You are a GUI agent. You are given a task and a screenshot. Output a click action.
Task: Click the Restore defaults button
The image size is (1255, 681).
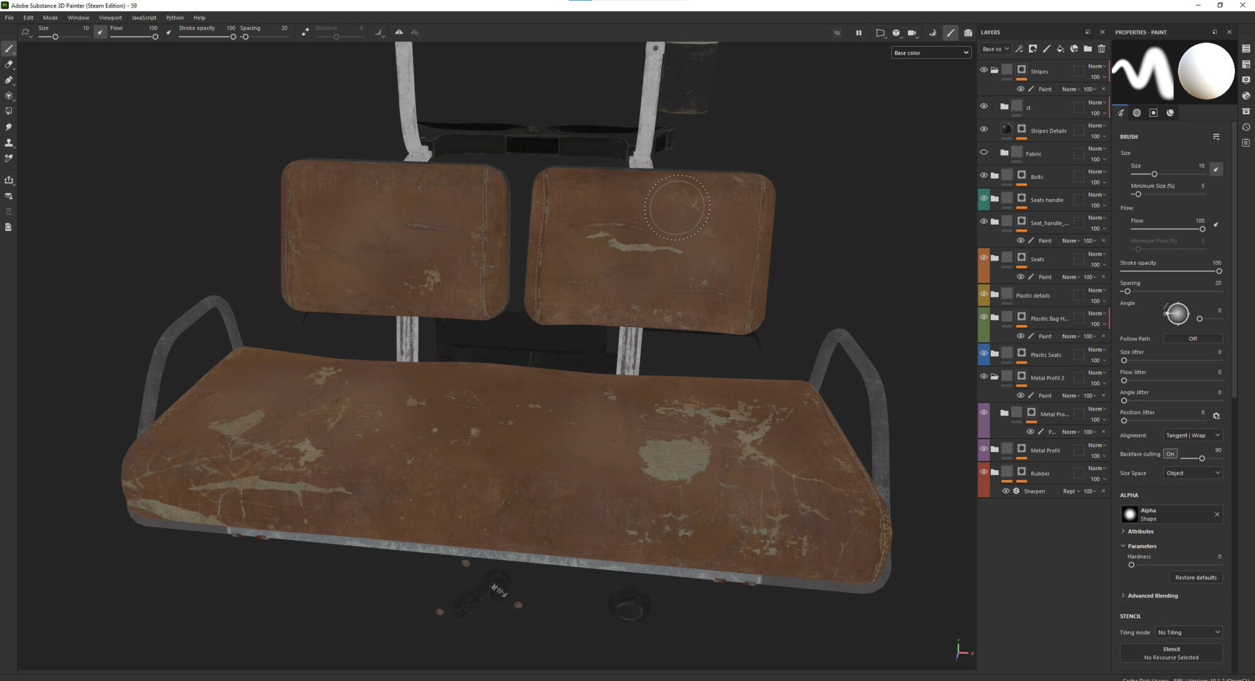[x=1195, y=577]
